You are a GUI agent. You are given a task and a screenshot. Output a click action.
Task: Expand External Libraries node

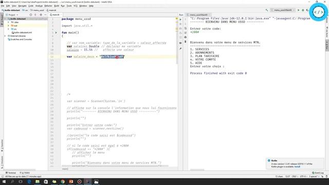pos(5,36)
